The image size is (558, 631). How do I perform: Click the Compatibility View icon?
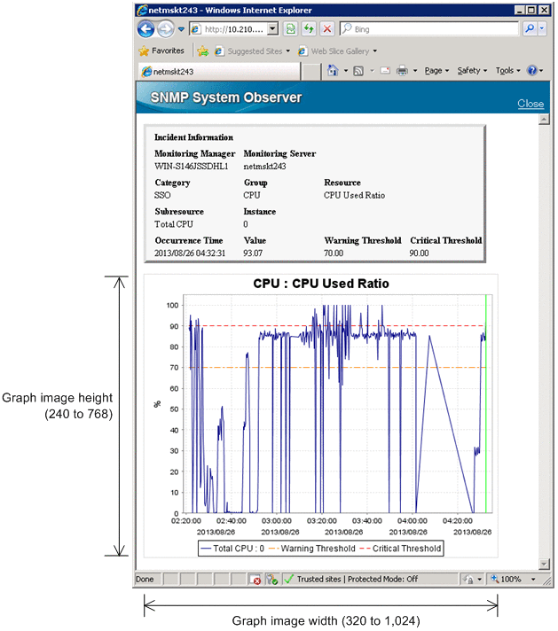pyautogui.click(x=291, y=29)
